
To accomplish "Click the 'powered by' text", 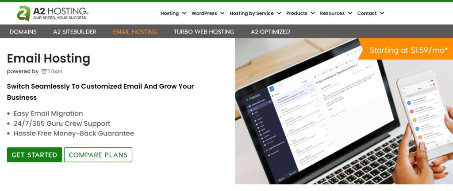I will [x=23, y=71].
